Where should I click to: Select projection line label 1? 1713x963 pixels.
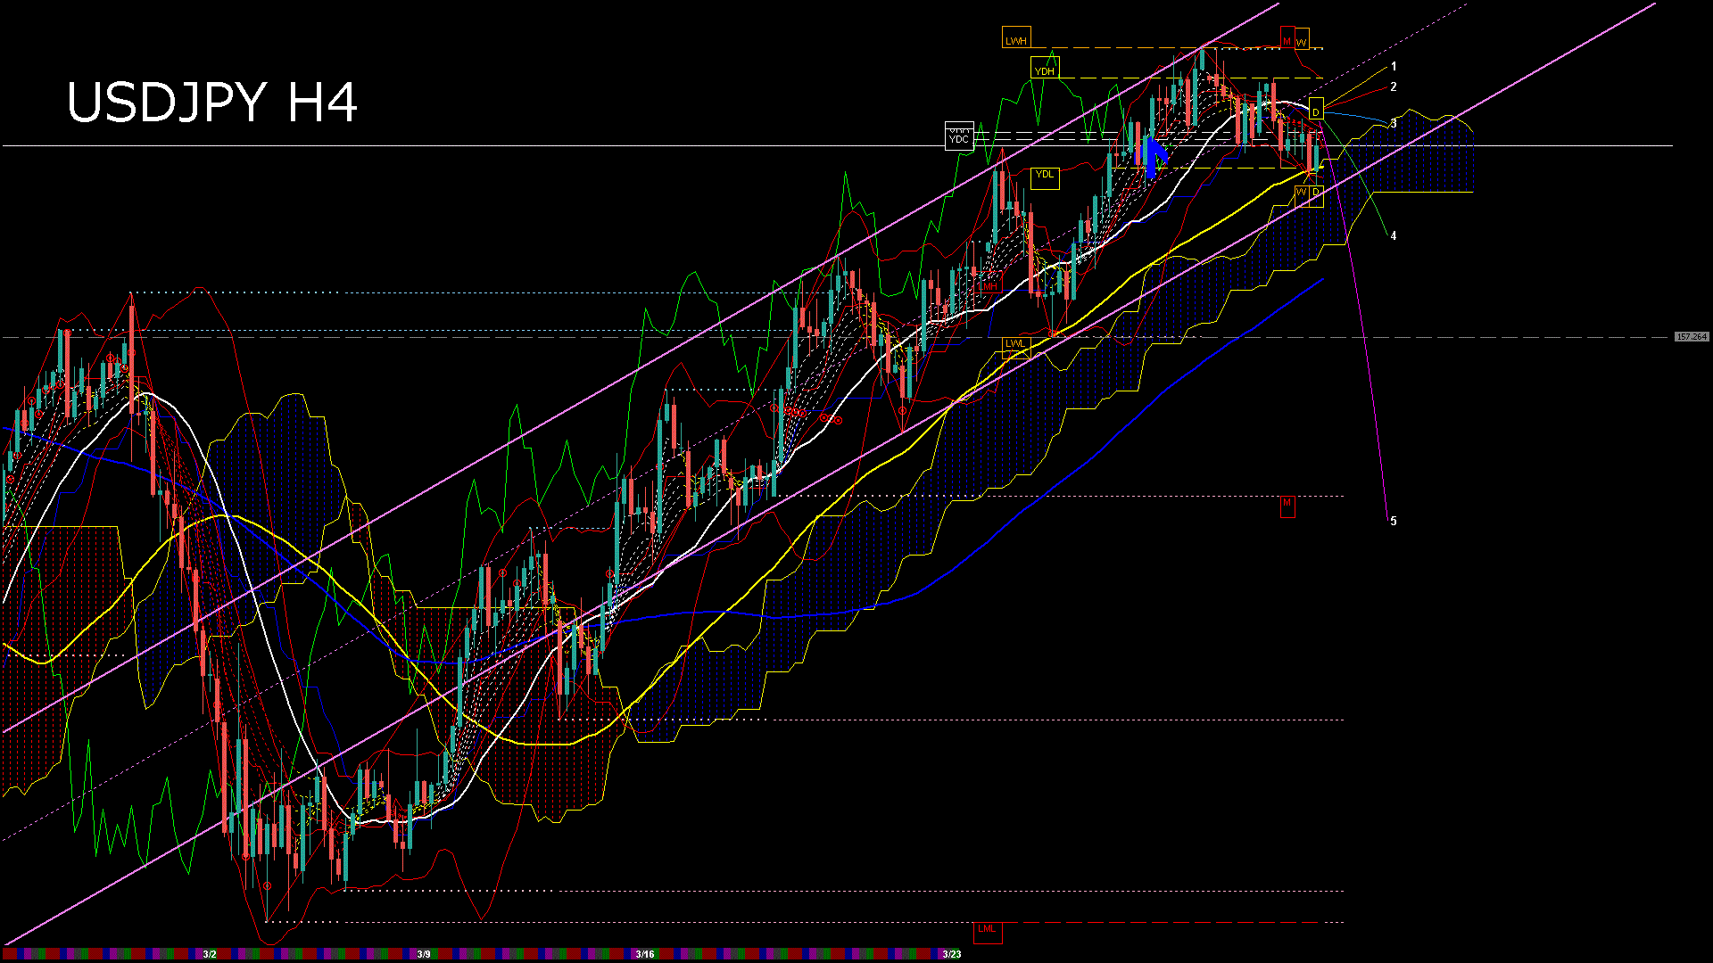pos(1394,67)
